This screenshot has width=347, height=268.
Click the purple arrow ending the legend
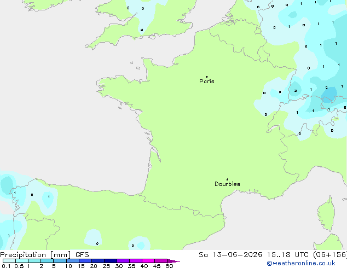173,261
